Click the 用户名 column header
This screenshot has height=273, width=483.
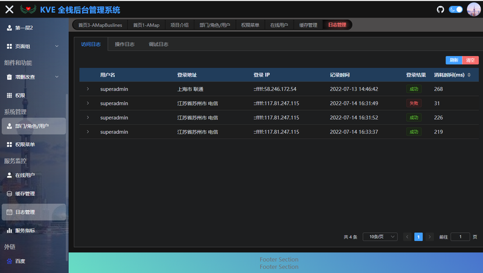107,75
